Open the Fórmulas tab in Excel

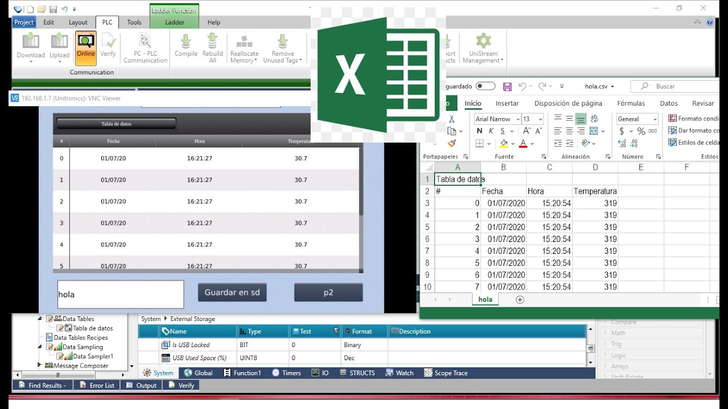tap(631, 103)
